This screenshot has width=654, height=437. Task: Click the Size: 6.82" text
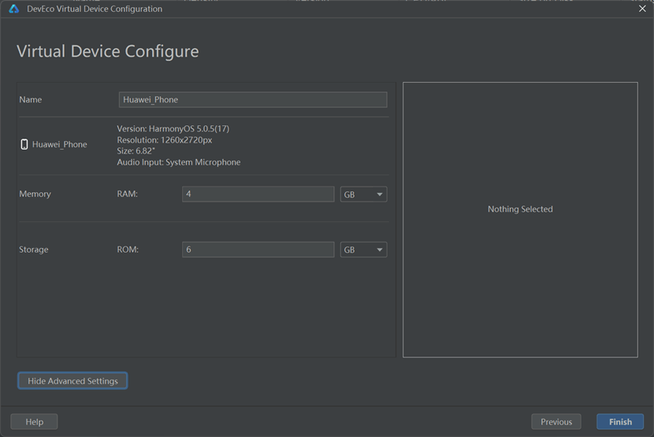coord(136,151)
